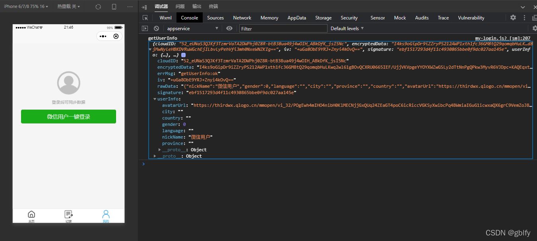The width and height of the screenshot is (537, 241).
Task: Open the Default levels dropdown
Action: coord(347,29)
